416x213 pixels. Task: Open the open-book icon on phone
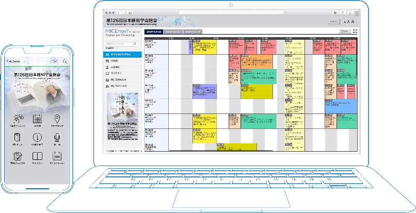coord(37,156)
